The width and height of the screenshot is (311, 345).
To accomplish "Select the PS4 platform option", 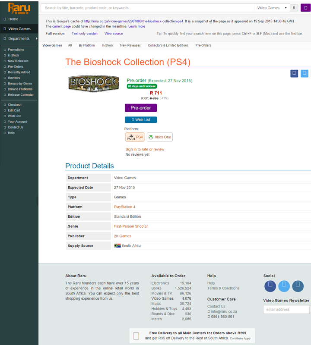I will tap(135, 137).
